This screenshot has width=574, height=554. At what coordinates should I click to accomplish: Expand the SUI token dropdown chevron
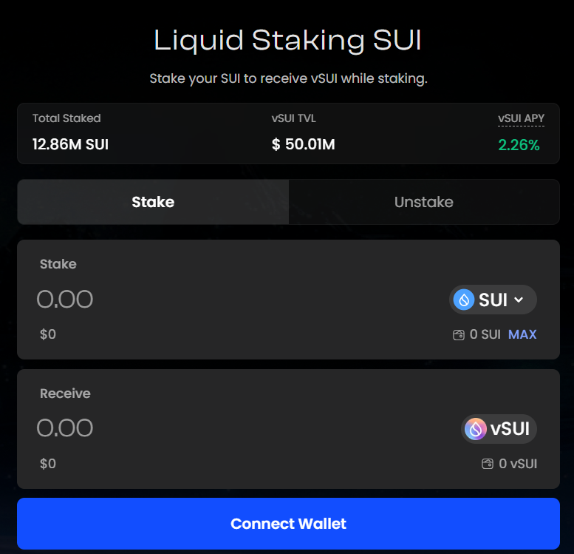click(519, 300)
